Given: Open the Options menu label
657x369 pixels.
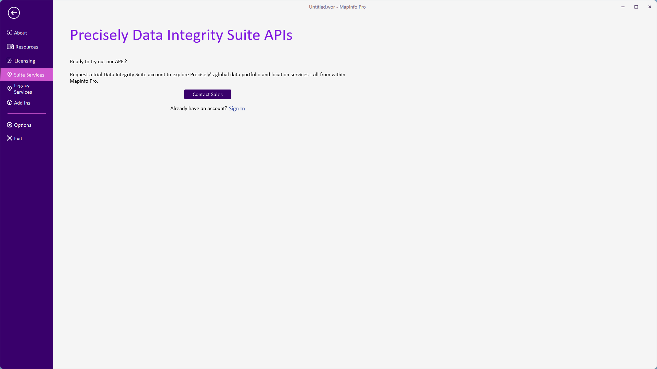Looking at the screenshot, I should pyautogui.click(x=23, y=125).
